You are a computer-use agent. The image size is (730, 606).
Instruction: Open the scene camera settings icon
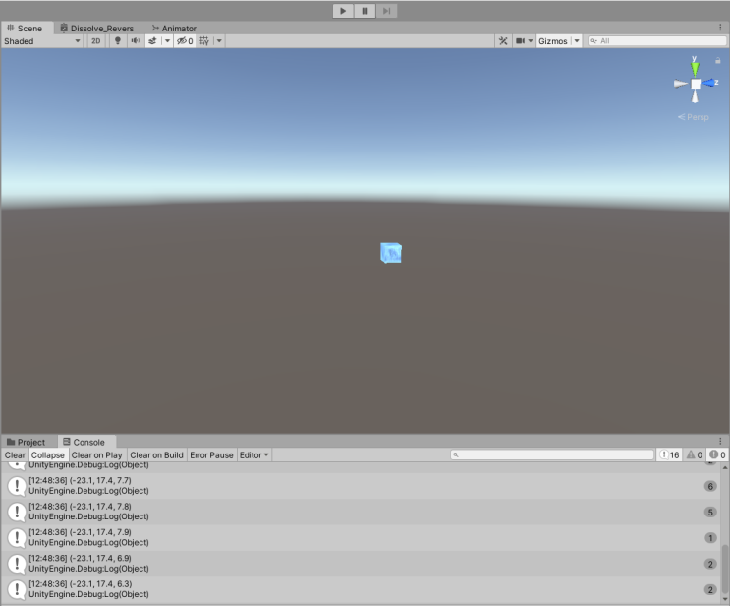click(x=520, y=41)
